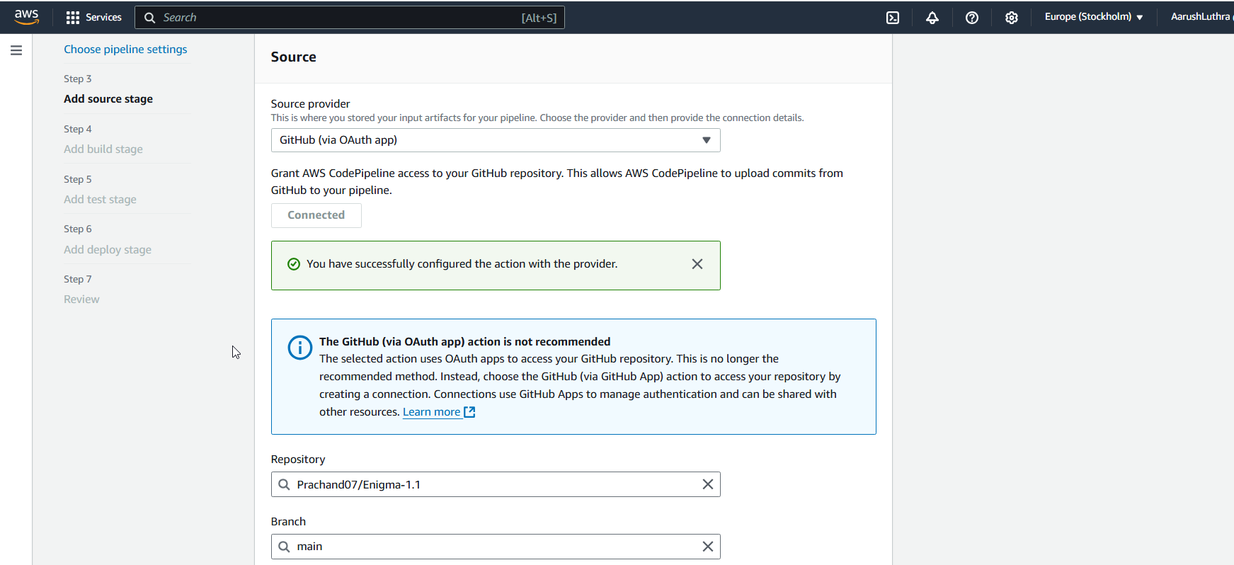The image size is (1234, 565).
Task: Click the Branch search magnifier icon
Action: [284, 547]
